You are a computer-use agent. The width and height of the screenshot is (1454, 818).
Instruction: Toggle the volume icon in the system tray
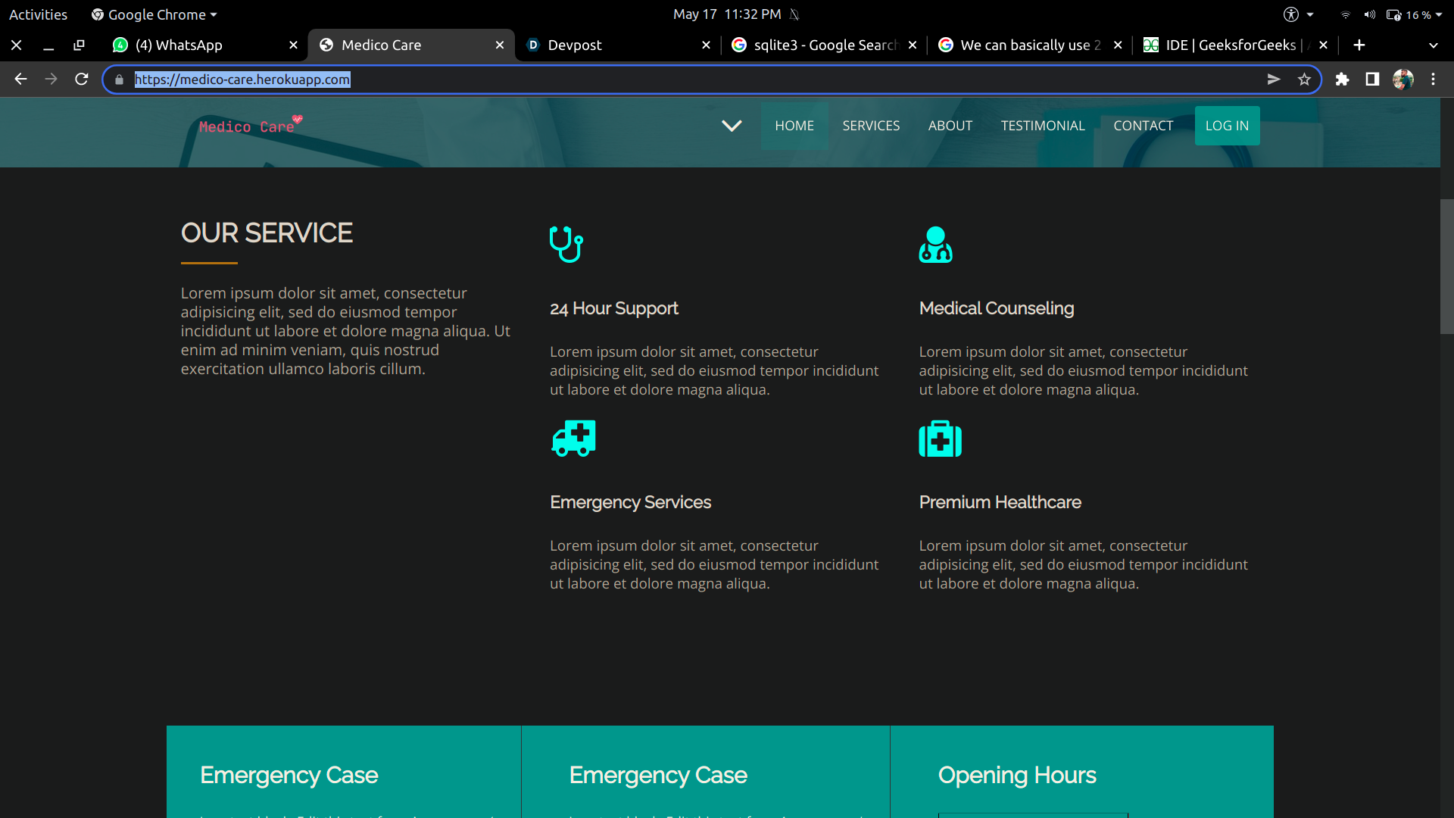(1371, 14)
